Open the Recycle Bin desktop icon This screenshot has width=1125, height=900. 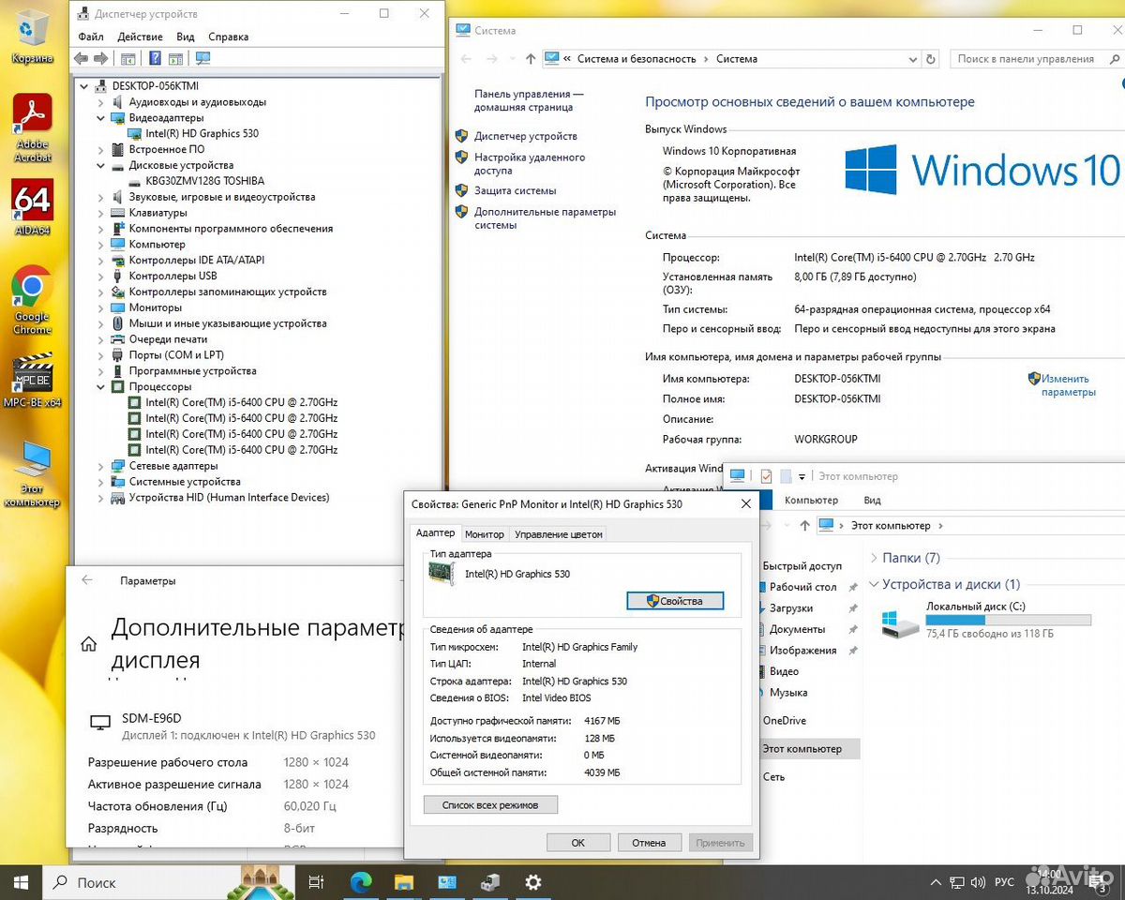point(33,36)
